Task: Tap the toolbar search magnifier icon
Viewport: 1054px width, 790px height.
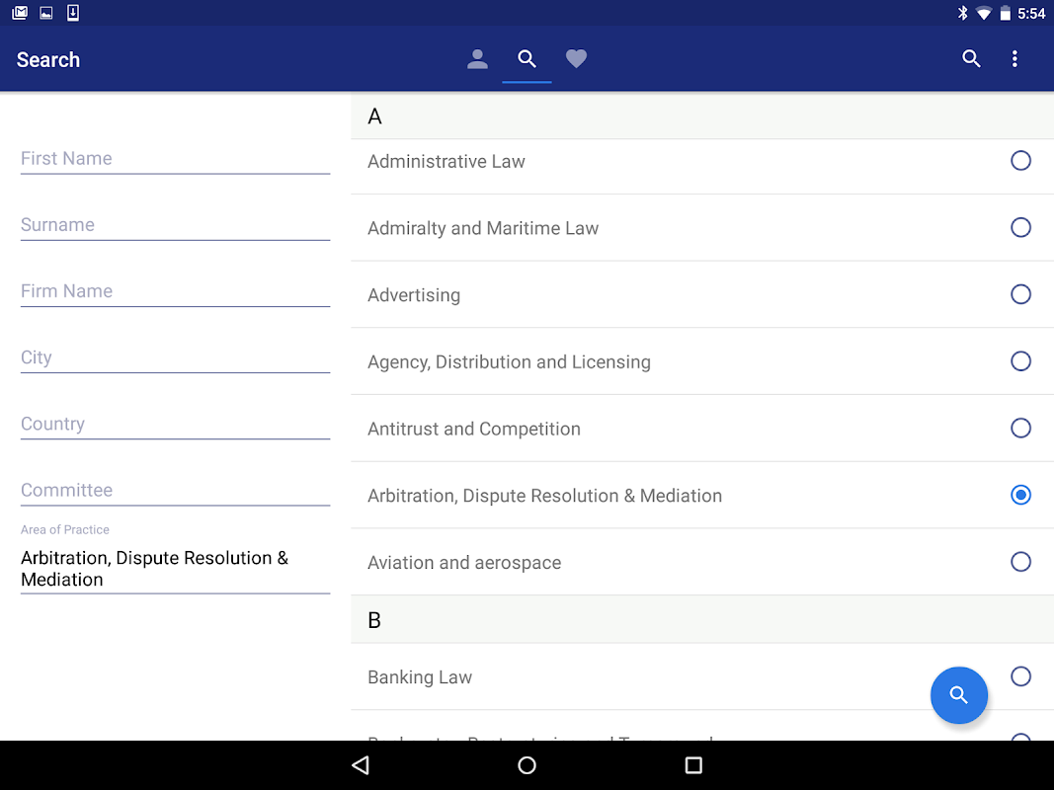Action: (971, 59)
